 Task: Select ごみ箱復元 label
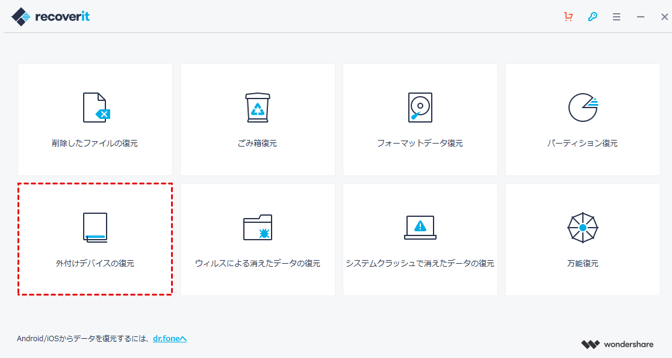point(257,144)
